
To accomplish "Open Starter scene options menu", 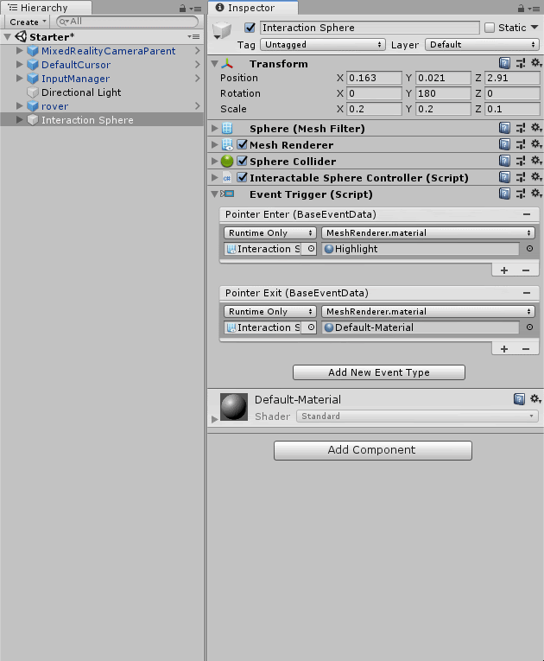I will pos(193,37).
